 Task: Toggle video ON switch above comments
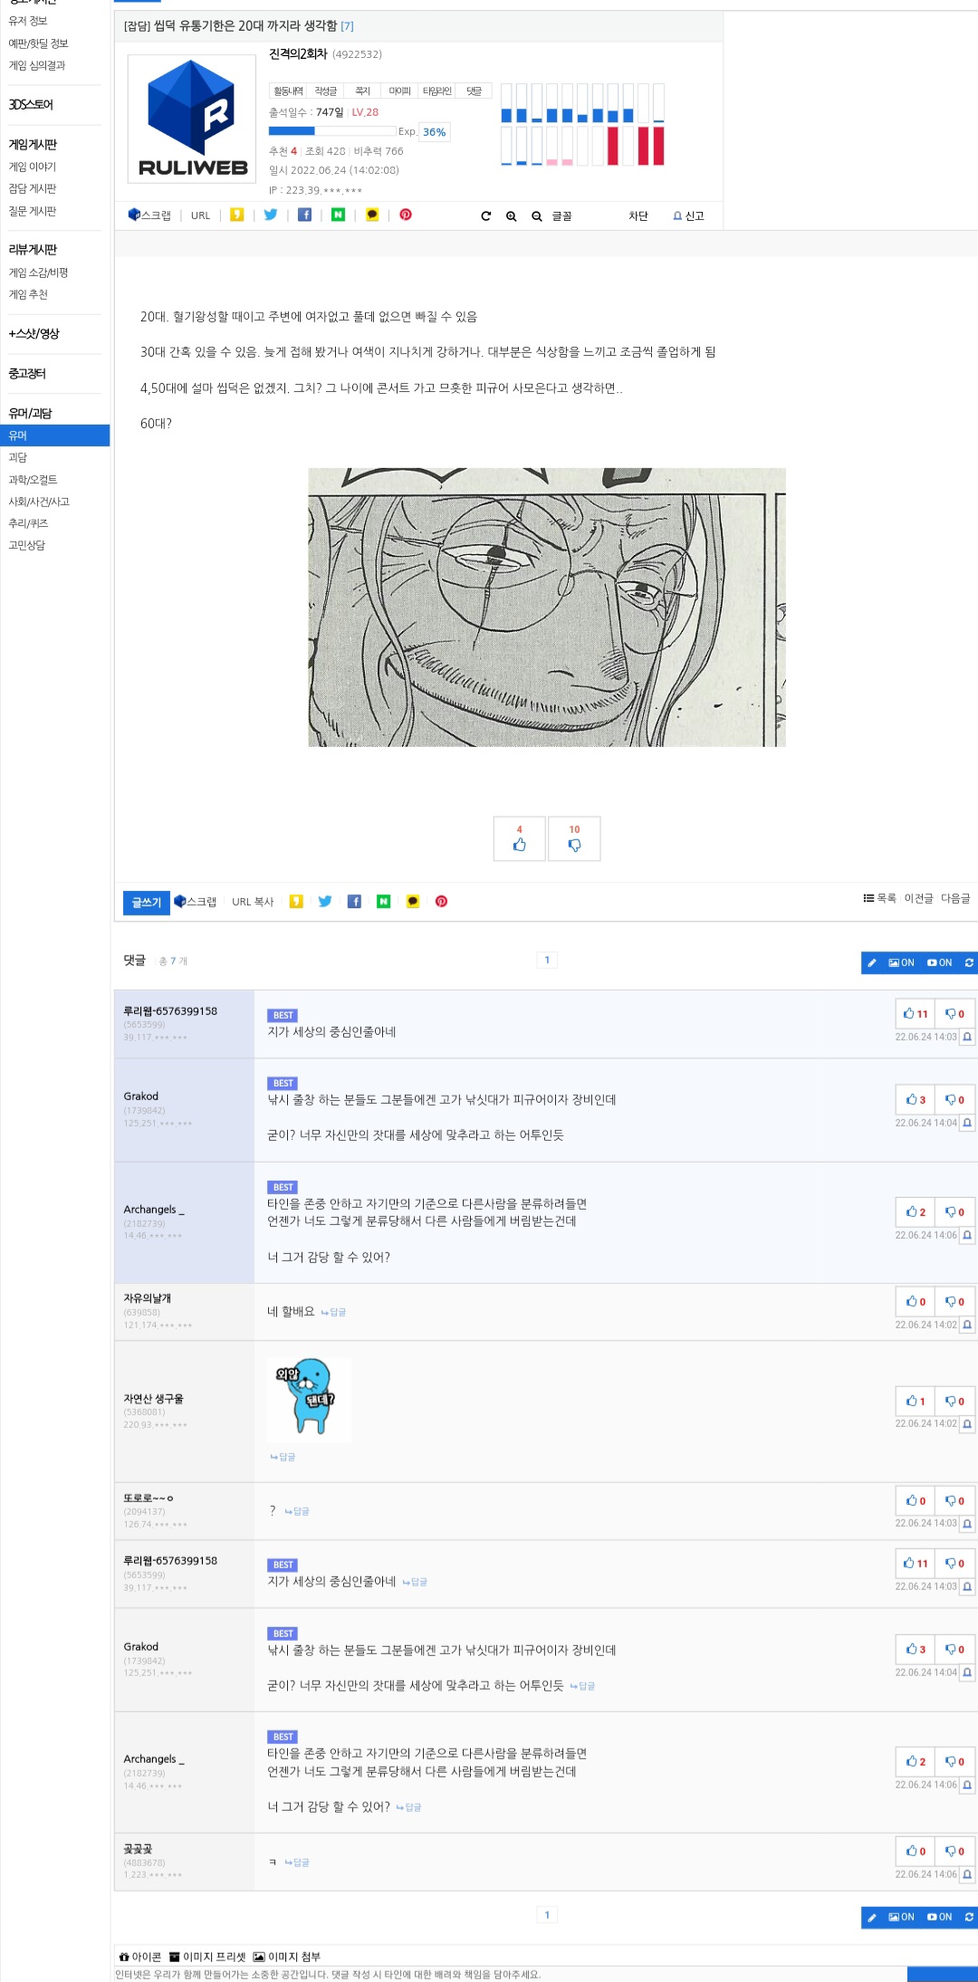[x=940, y=962]
